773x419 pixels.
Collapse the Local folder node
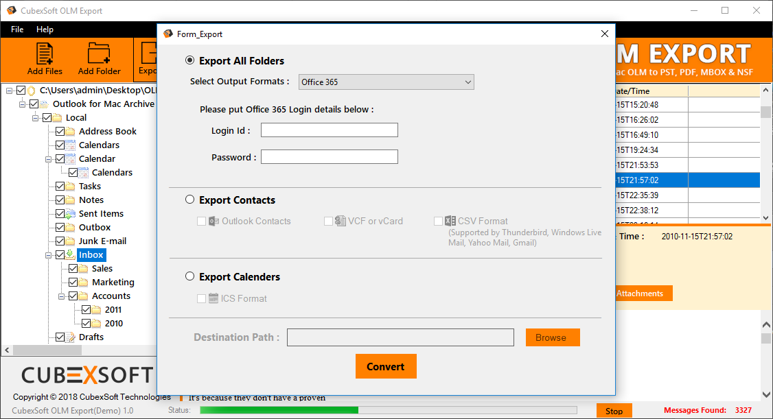click(x=35, y=118)
